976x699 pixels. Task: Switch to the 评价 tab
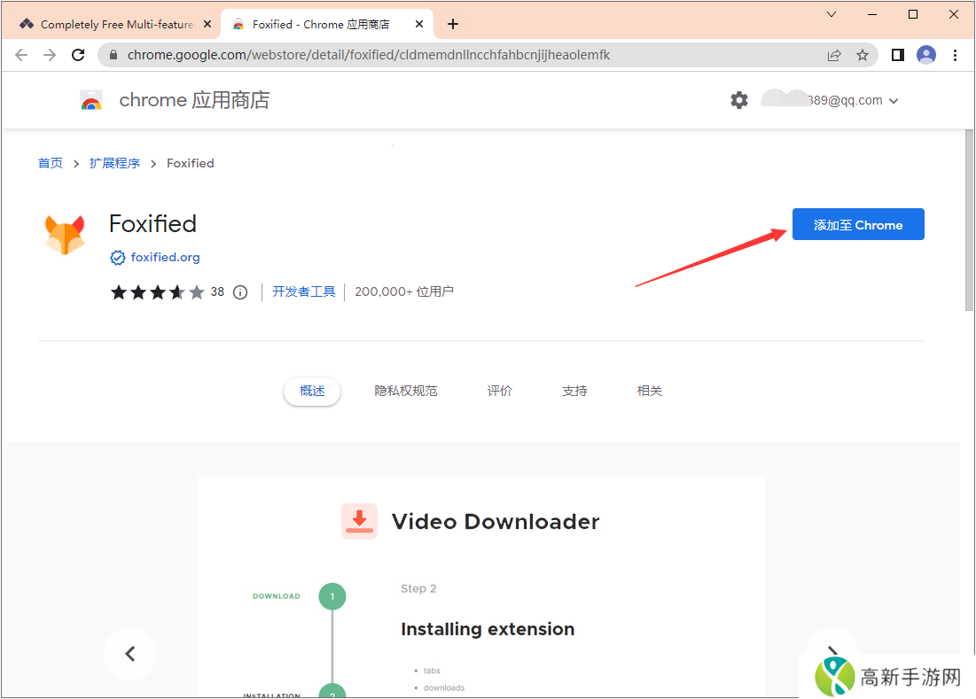499,390
